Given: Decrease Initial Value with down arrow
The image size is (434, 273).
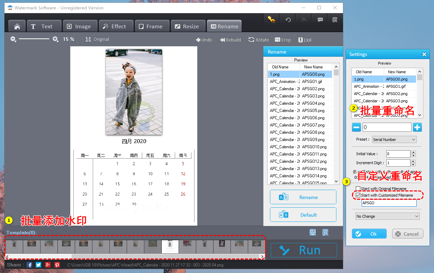Looking at the screenshot, I should coord(413,156).
